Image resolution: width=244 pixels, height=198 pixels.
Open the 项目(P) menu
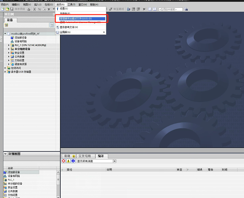click(x=5, y=5)
